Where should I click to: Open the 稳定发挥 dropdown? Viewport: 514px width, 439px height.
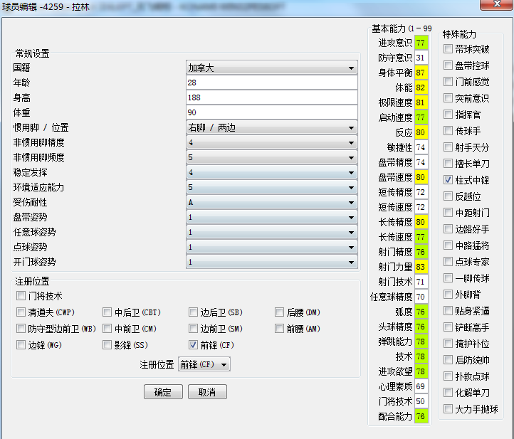coord(272,172)
